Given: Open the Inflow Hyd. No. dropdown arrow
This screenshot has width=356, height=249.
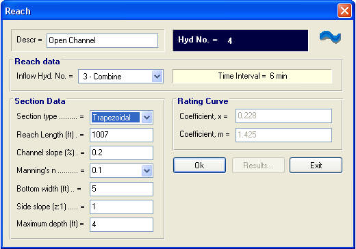Looking at the screenshot, I should [x=157, y=77].
